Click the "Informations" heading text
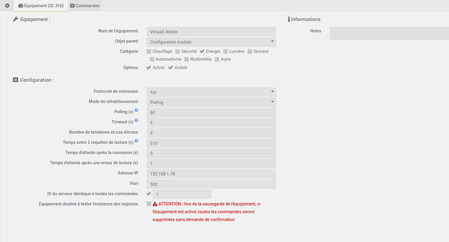This screenshot has width=449, height=242. (x=306, y=19)
